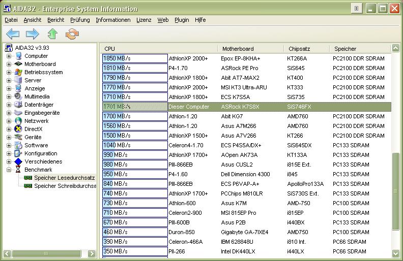Expand the Multimedia tree node
The height and width of the screenshot is (261, 403).
point(9,96)
